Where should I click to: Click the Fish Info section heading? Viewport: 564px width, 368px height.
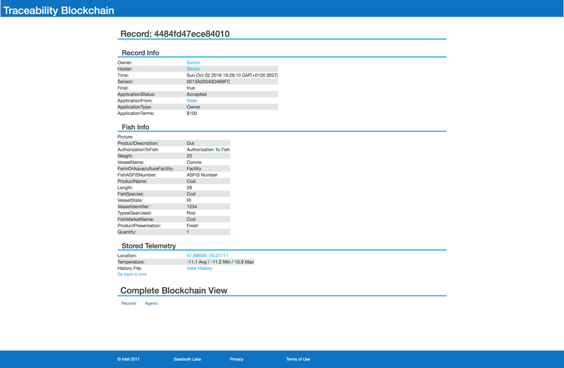tap(135, 127)
